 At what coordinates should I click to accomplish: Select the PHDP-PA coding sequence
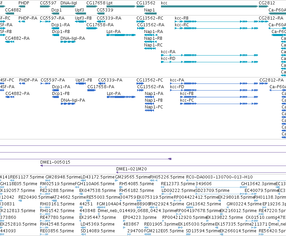pyautogui.click(x=22, y=83)
